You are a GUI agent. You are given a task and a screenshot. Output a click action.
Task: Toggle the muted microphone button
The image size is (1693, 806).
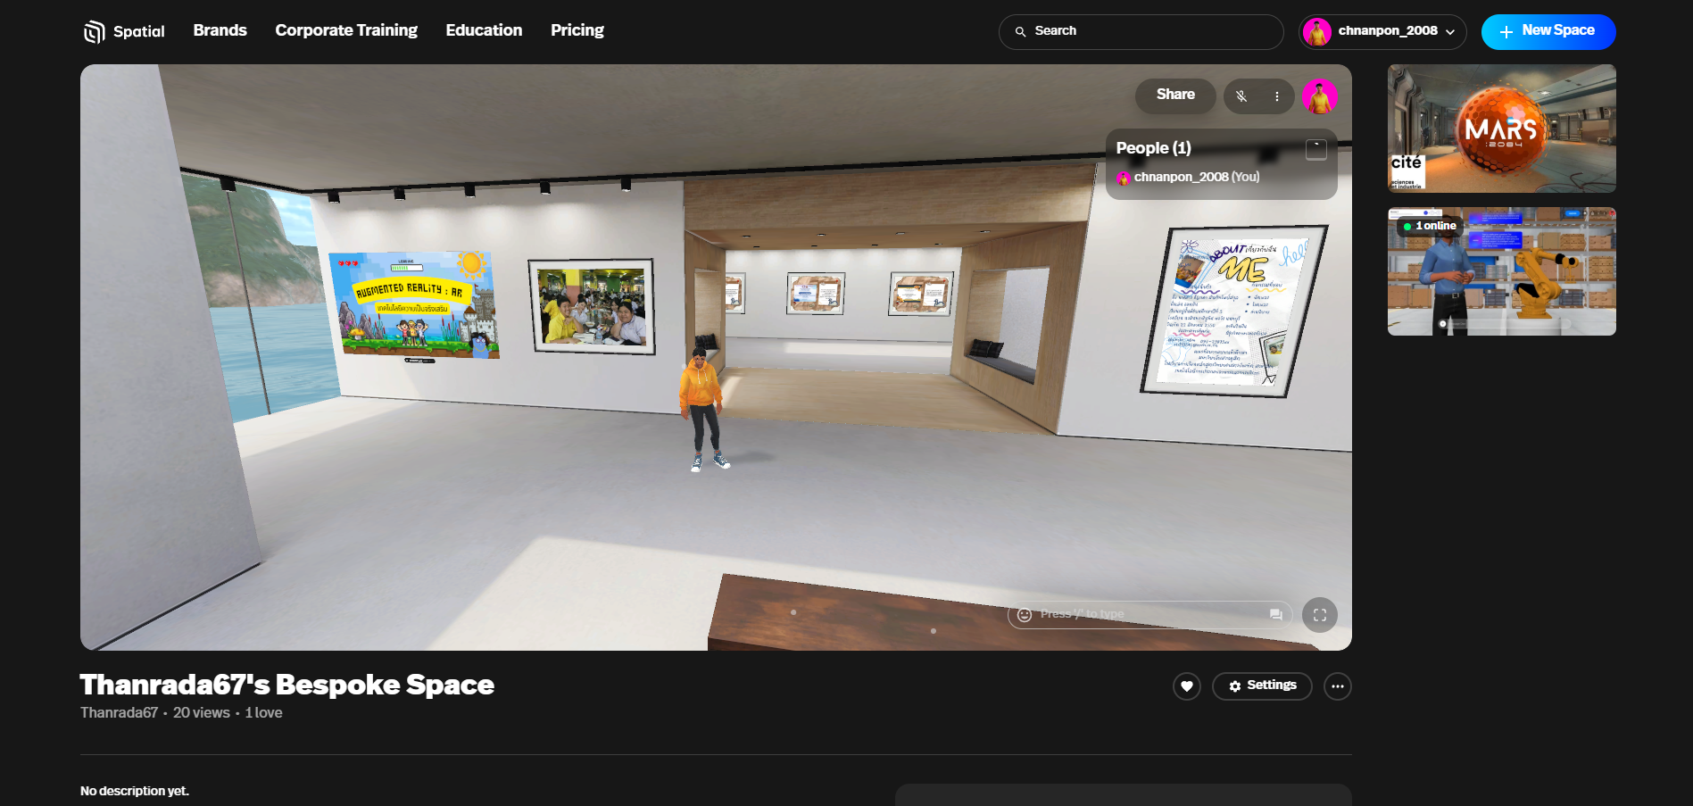click(1241, 96)
